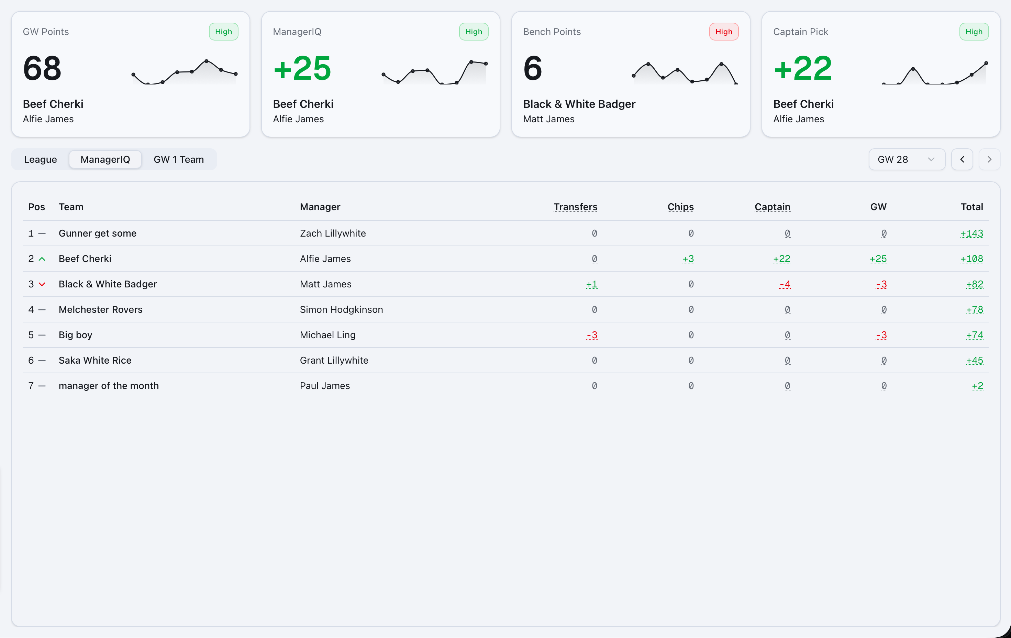This screenshot has height=638, width=1011.
Task: Click the Bench Points sparkline chart
Action: tap(684, 73)
